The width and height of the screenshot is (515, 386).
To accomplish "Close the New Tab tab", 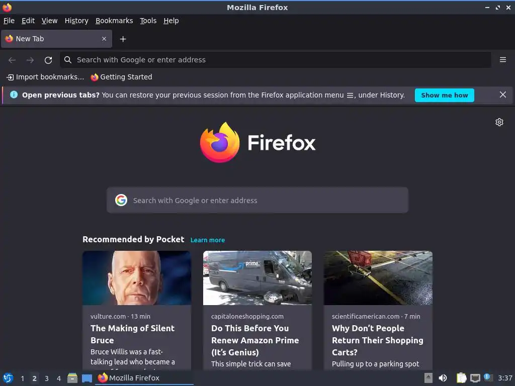I will point(104,39).
